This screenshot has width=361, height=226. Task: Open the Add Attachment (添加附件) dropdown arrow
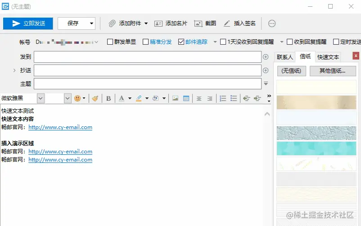[x=146, y=23]
